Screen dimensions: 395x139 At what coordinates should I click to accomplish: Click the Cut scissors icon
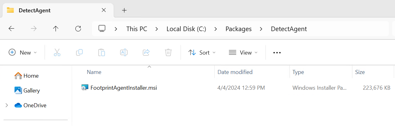(x=57, y=52)
